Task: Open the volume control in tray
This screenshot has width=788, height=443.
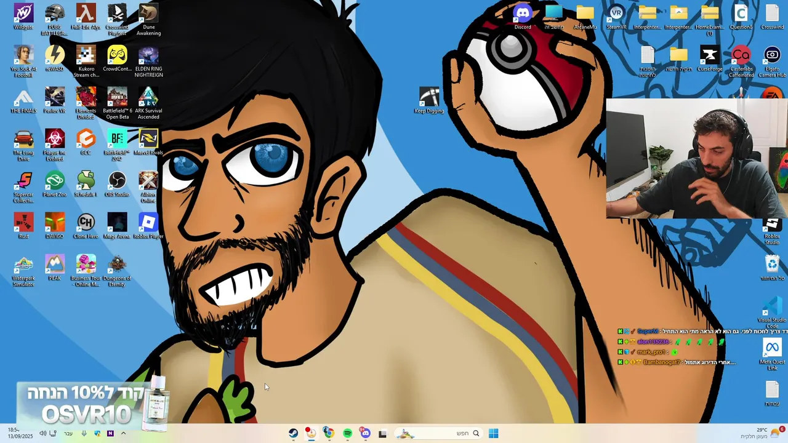Action: (x=42, y=433)
